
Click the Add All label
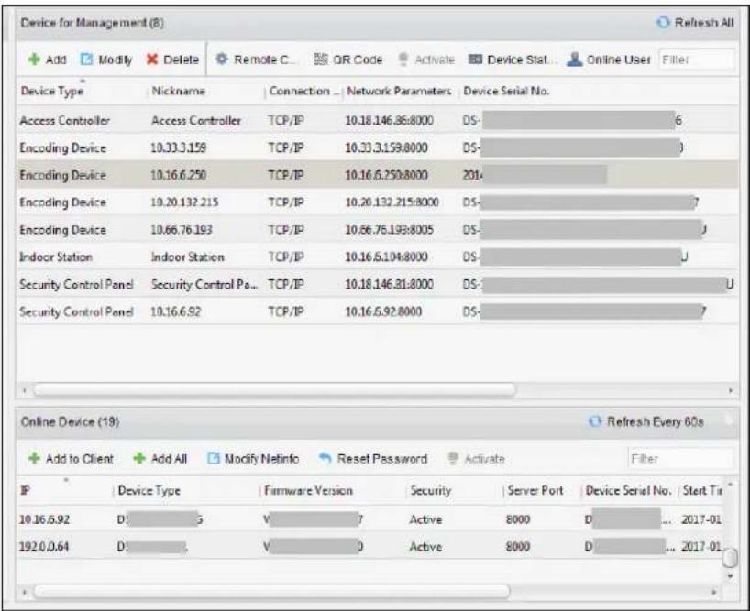pyautogui.click(x=169, y=459)
